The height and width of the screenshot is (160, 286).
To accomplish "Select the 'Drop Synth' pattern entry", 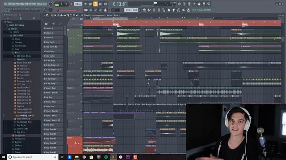I will point(53,42).
